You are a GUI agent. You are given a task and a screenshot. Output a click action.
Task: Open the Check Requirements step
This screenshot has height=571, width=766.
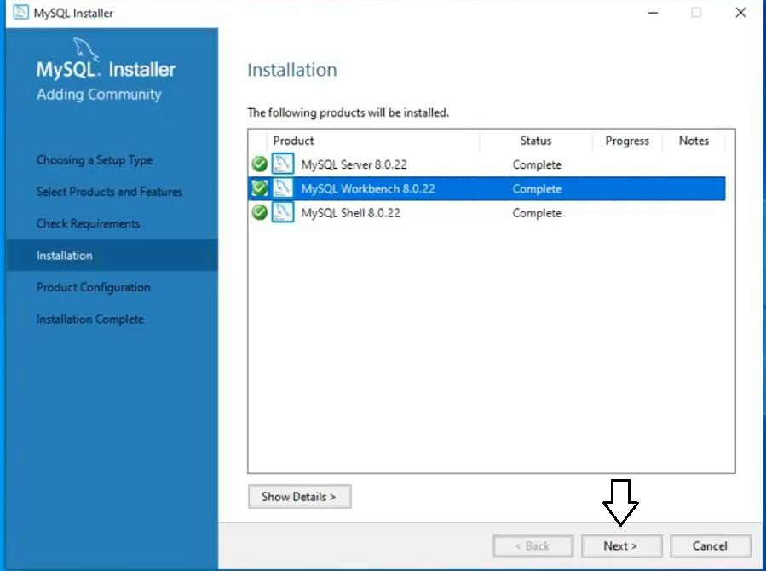pyautogui.click(x=88, y=223)
